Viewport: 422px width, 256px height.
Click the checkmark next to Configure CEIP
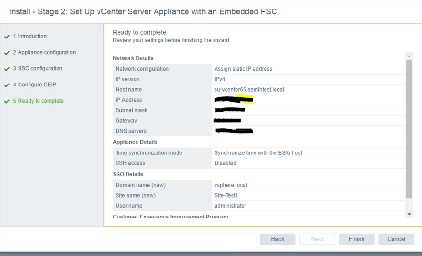7,85
